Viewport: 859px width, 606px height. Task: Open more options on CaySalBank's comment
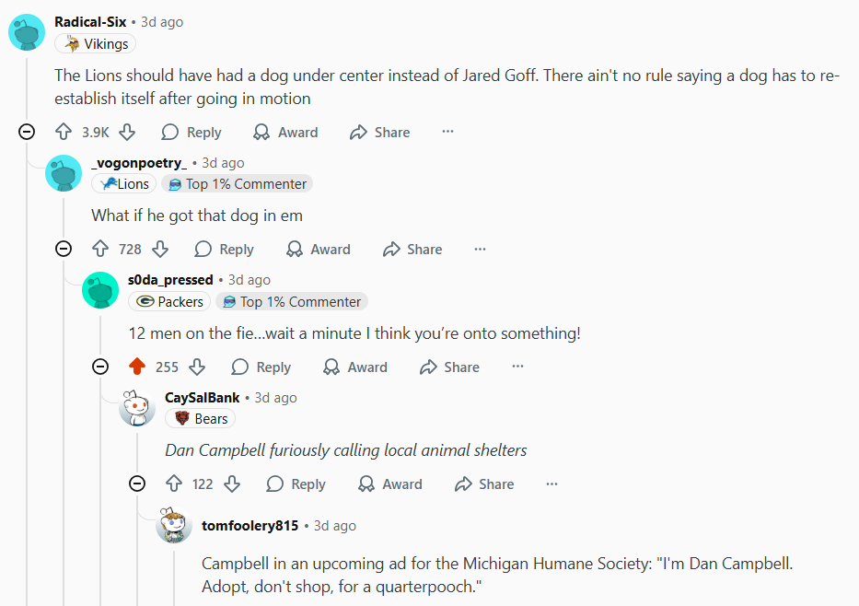[551, 484]
